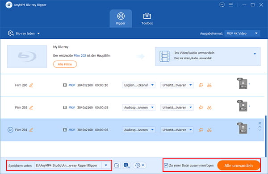The height and width of the screenshot is (174, 268).
Task: Toggle merge into one file checkbox
Action: pos(166,165)
